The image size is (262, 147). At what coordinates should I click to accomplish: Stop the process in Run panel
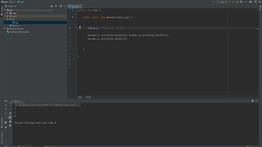coord(5,109)
